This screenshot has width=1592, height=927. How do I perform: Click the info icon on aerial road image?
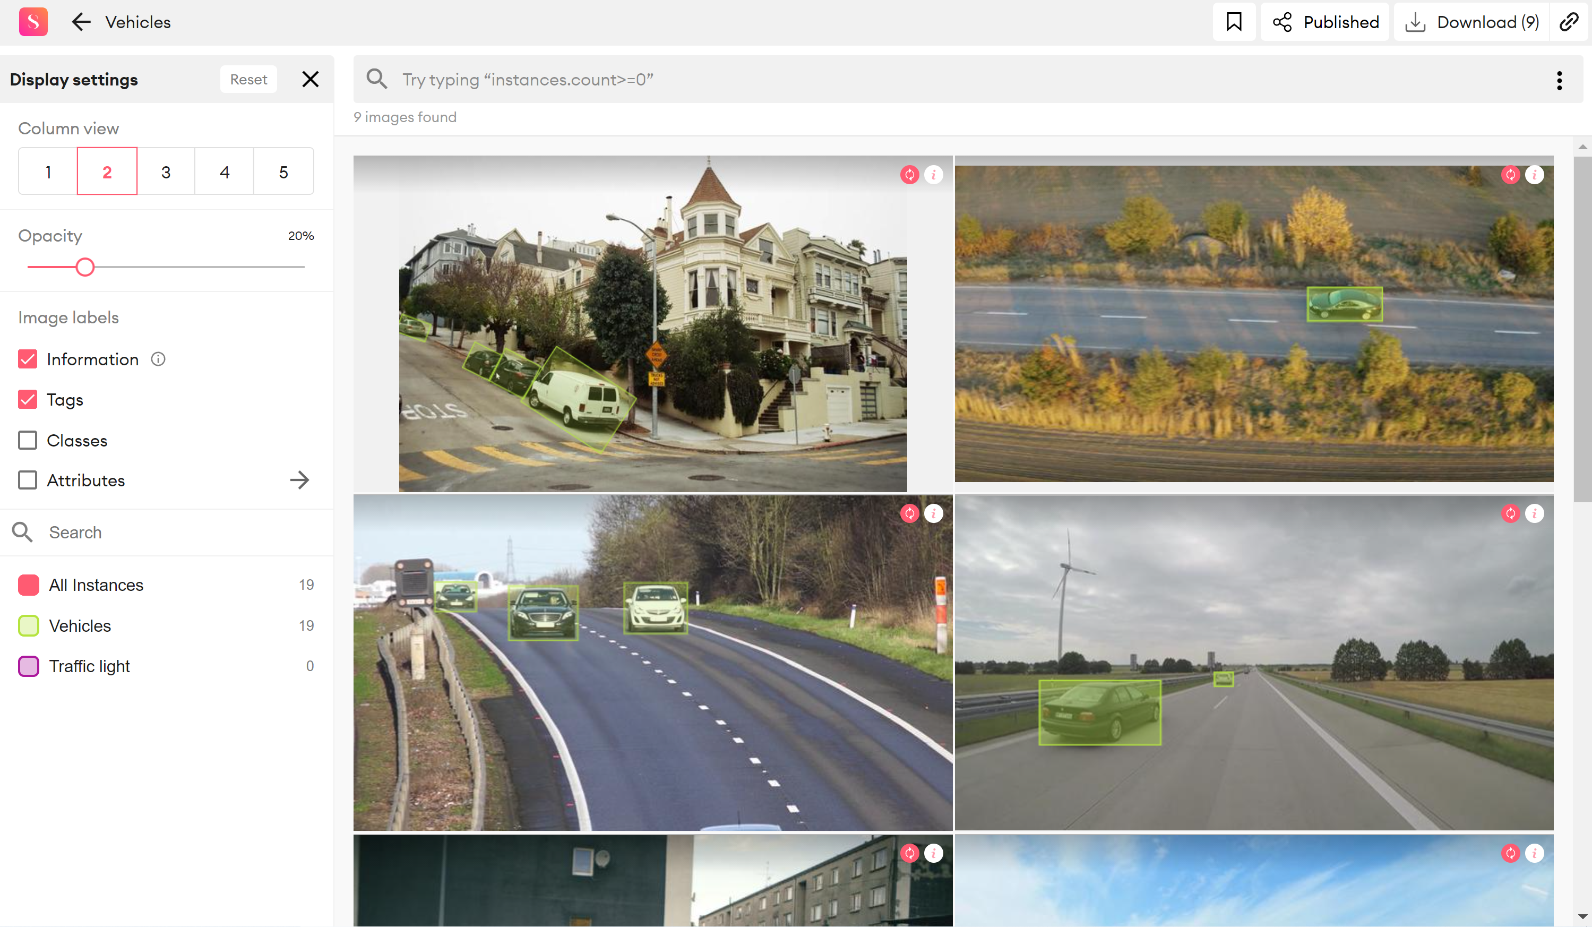pyautogui.click(x=1535, y=175)
